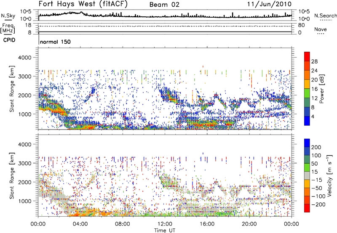Click the red top segment of the Power colorbar
Screen dimensions: 337x233
coord(307,56)
